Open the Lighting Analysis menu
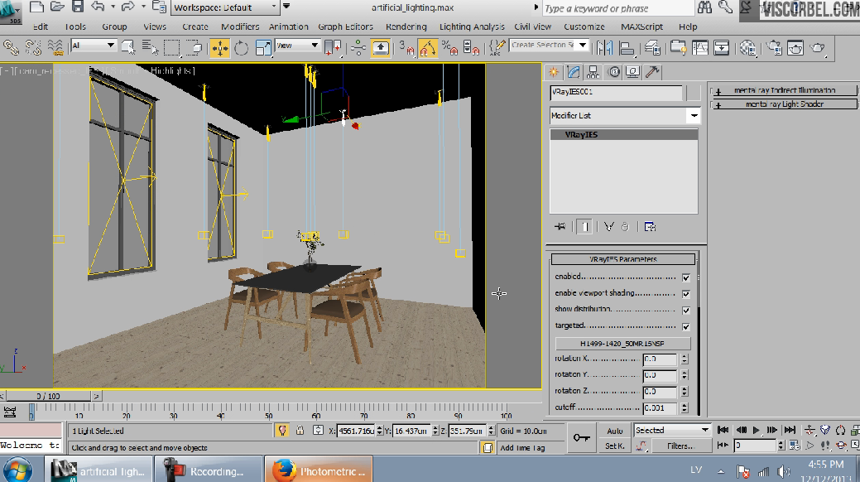Viewport: 860px width, 482px height. [x=472, y=27]
